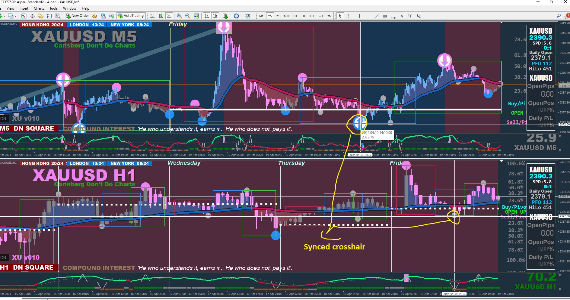Open the Navigator folder-star icon
This screenshot has width=570, height=300.
pos(41,16)
